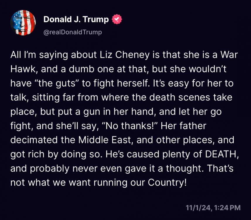Viewport: 251px width, 220px height.
Task: Select the phrase "death scenes"
Action: coord(180,97)
